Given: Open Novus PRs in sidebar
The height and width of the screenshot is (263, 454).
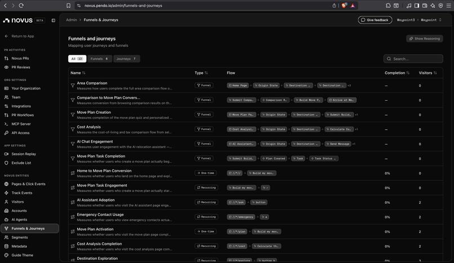Looking at the screenshot, I should pos(20,58).
